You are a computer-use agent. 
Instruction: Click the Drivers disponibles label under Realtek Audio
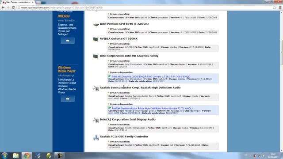click(122, 104)
